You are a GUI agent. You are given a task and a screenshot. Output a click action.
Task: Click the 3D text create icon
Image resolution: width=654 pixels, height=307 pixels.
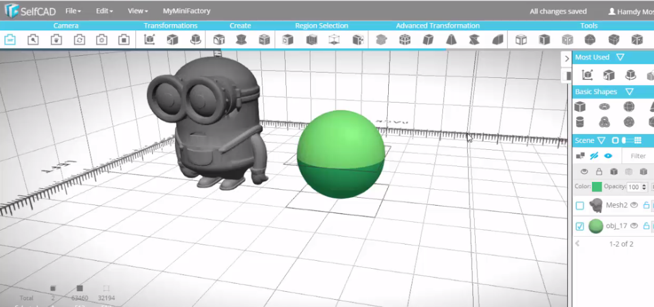[218, 40]
